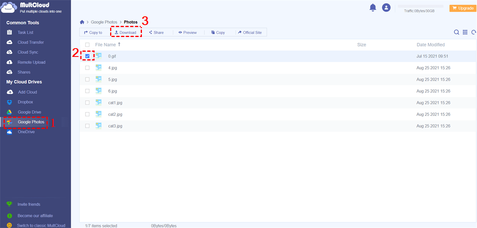Click the Date Modified column header
477x228 pixels.
coord(431,45)
